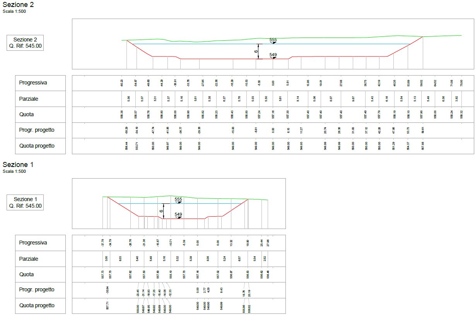Select the Quota row label in Sezione 1 table
The height and width of the screenshot is (315, 475).
pos(27,274)
